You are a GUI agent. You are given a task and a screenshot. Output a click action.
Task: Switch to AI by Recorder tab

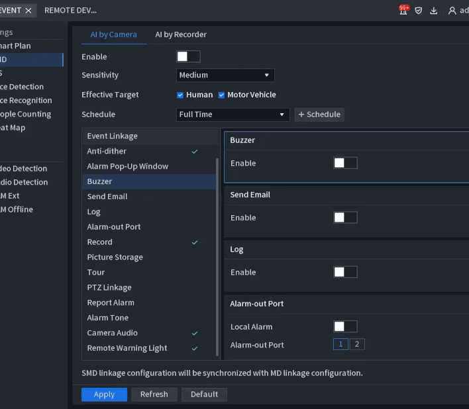click(x=181, y=34)
